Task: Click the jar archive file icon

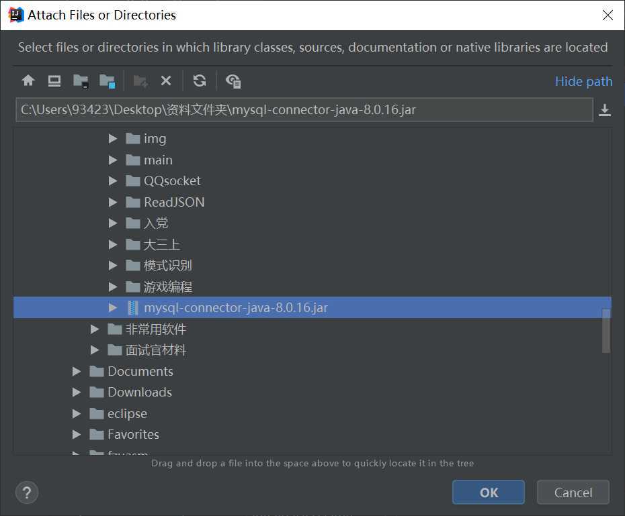Action: coord(133,307)
